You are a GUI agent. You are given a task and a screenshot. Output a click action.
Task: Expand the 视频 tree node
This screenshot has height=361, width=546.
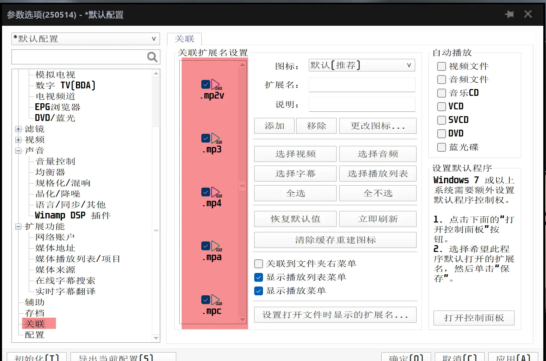point(18,140)
